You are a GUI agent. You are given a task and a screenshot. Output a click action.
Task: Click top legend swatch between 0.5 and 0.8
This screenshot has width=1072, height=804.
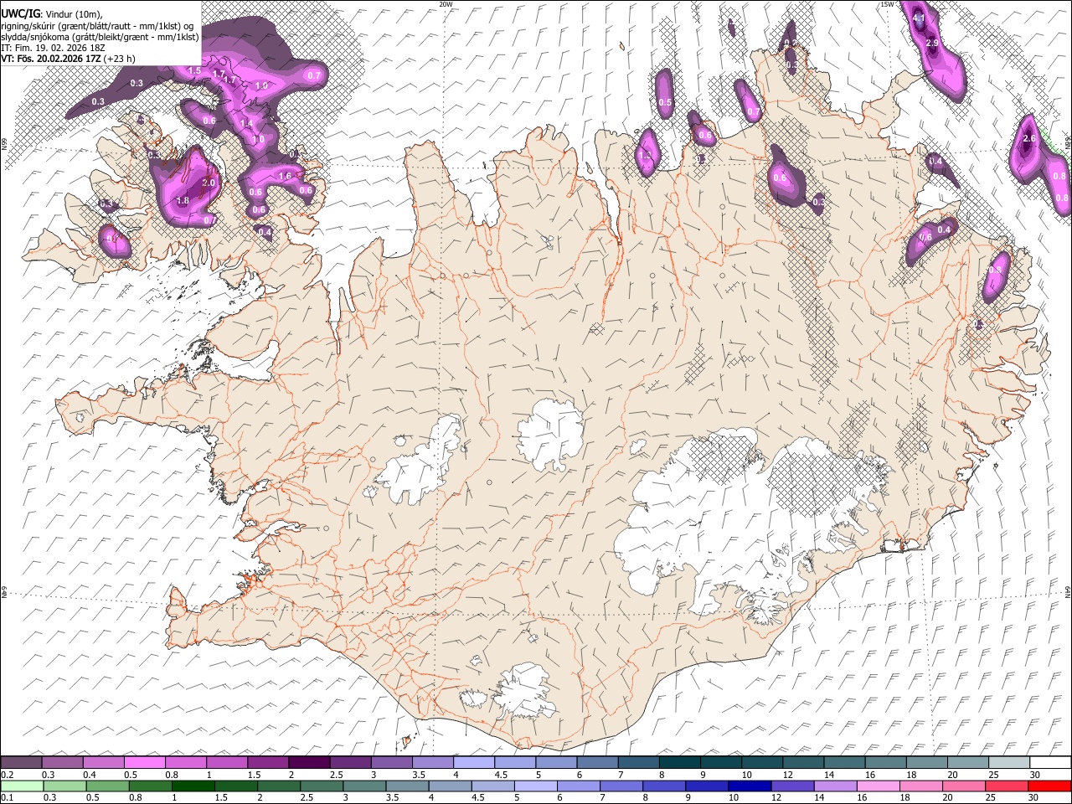point(145,762)
